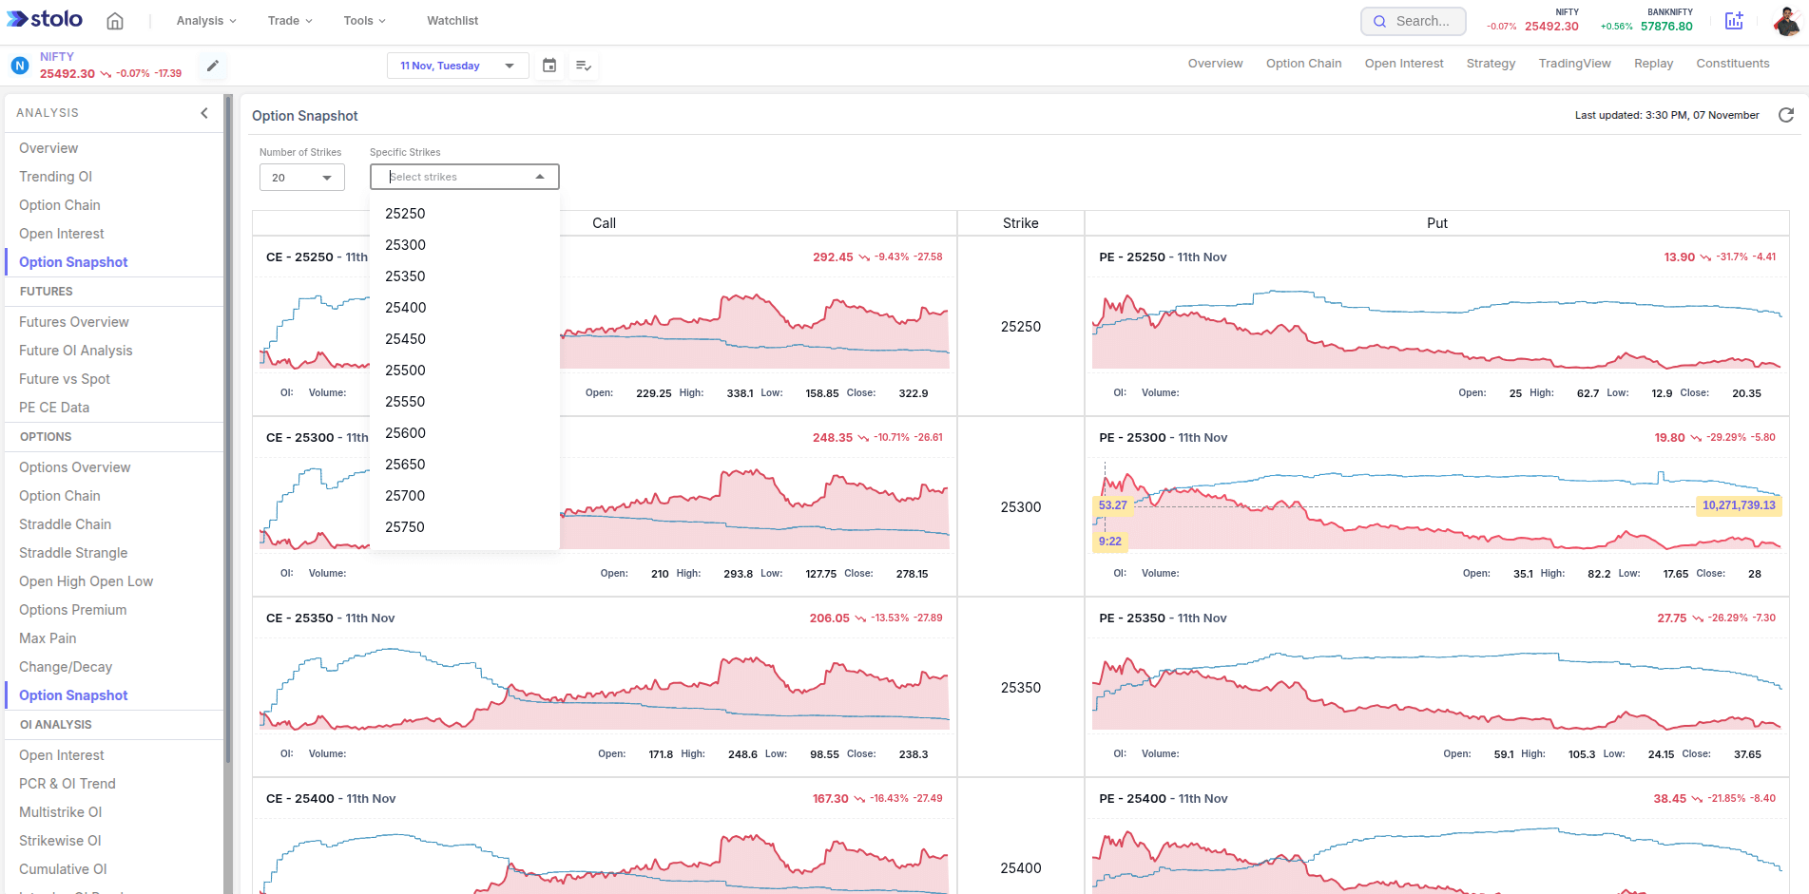Click the sidebar vertical scrollbar
The width and height of the screenshot is (1809, 894).
(228, 428)
